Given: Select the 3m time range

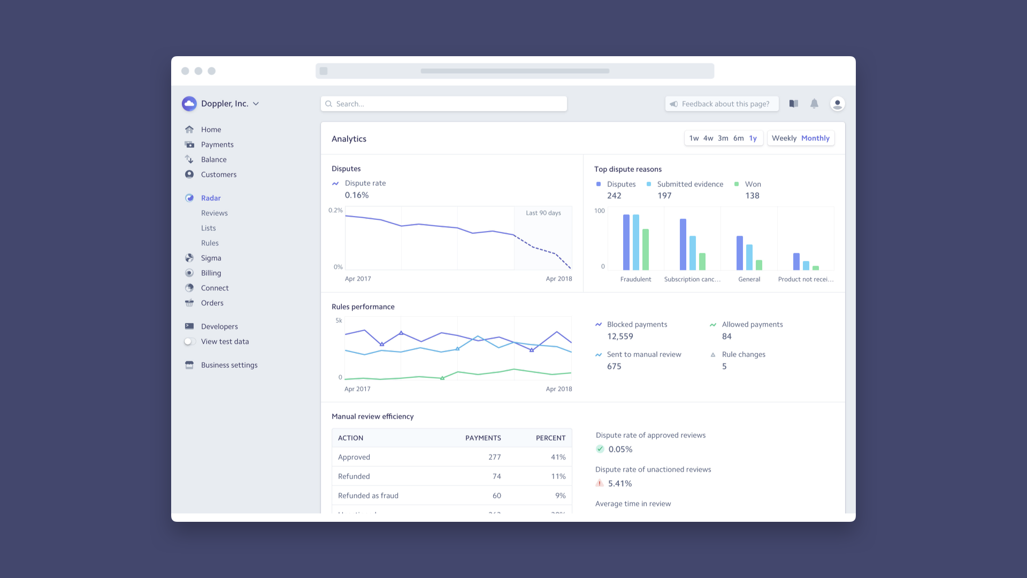Looking at the screenshot, I should [723, 138].
